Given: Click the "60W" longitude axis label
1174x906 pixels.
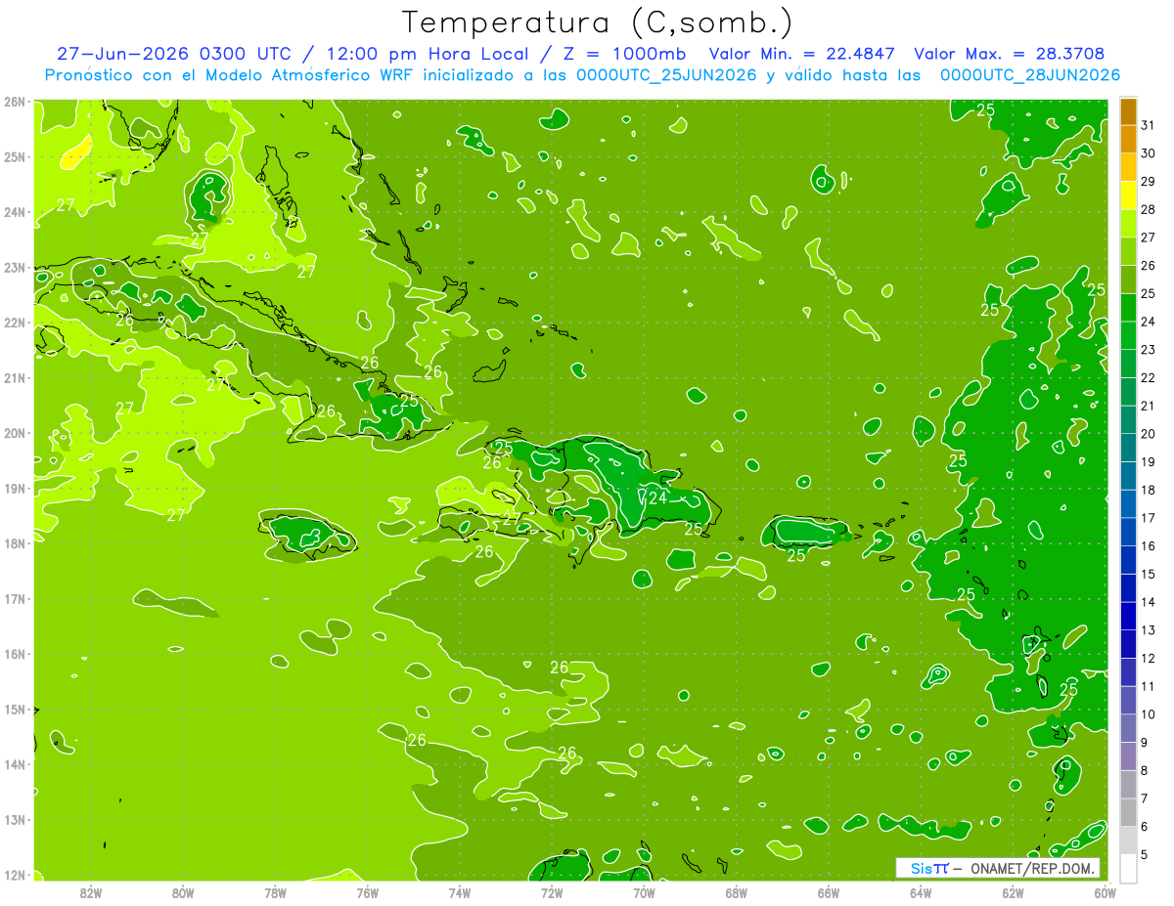Looking at the screenshot, I should [1106, 892].
